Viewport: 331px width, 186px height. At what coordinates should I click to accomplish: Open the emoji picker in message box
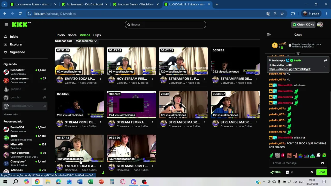pos(322,163)
